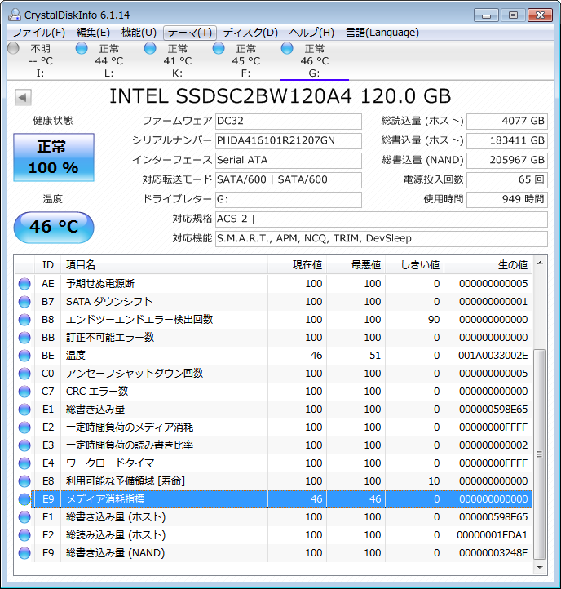Click the interface field Serial ATA
The width and height of the screenshot is (561, 589).
289,161
